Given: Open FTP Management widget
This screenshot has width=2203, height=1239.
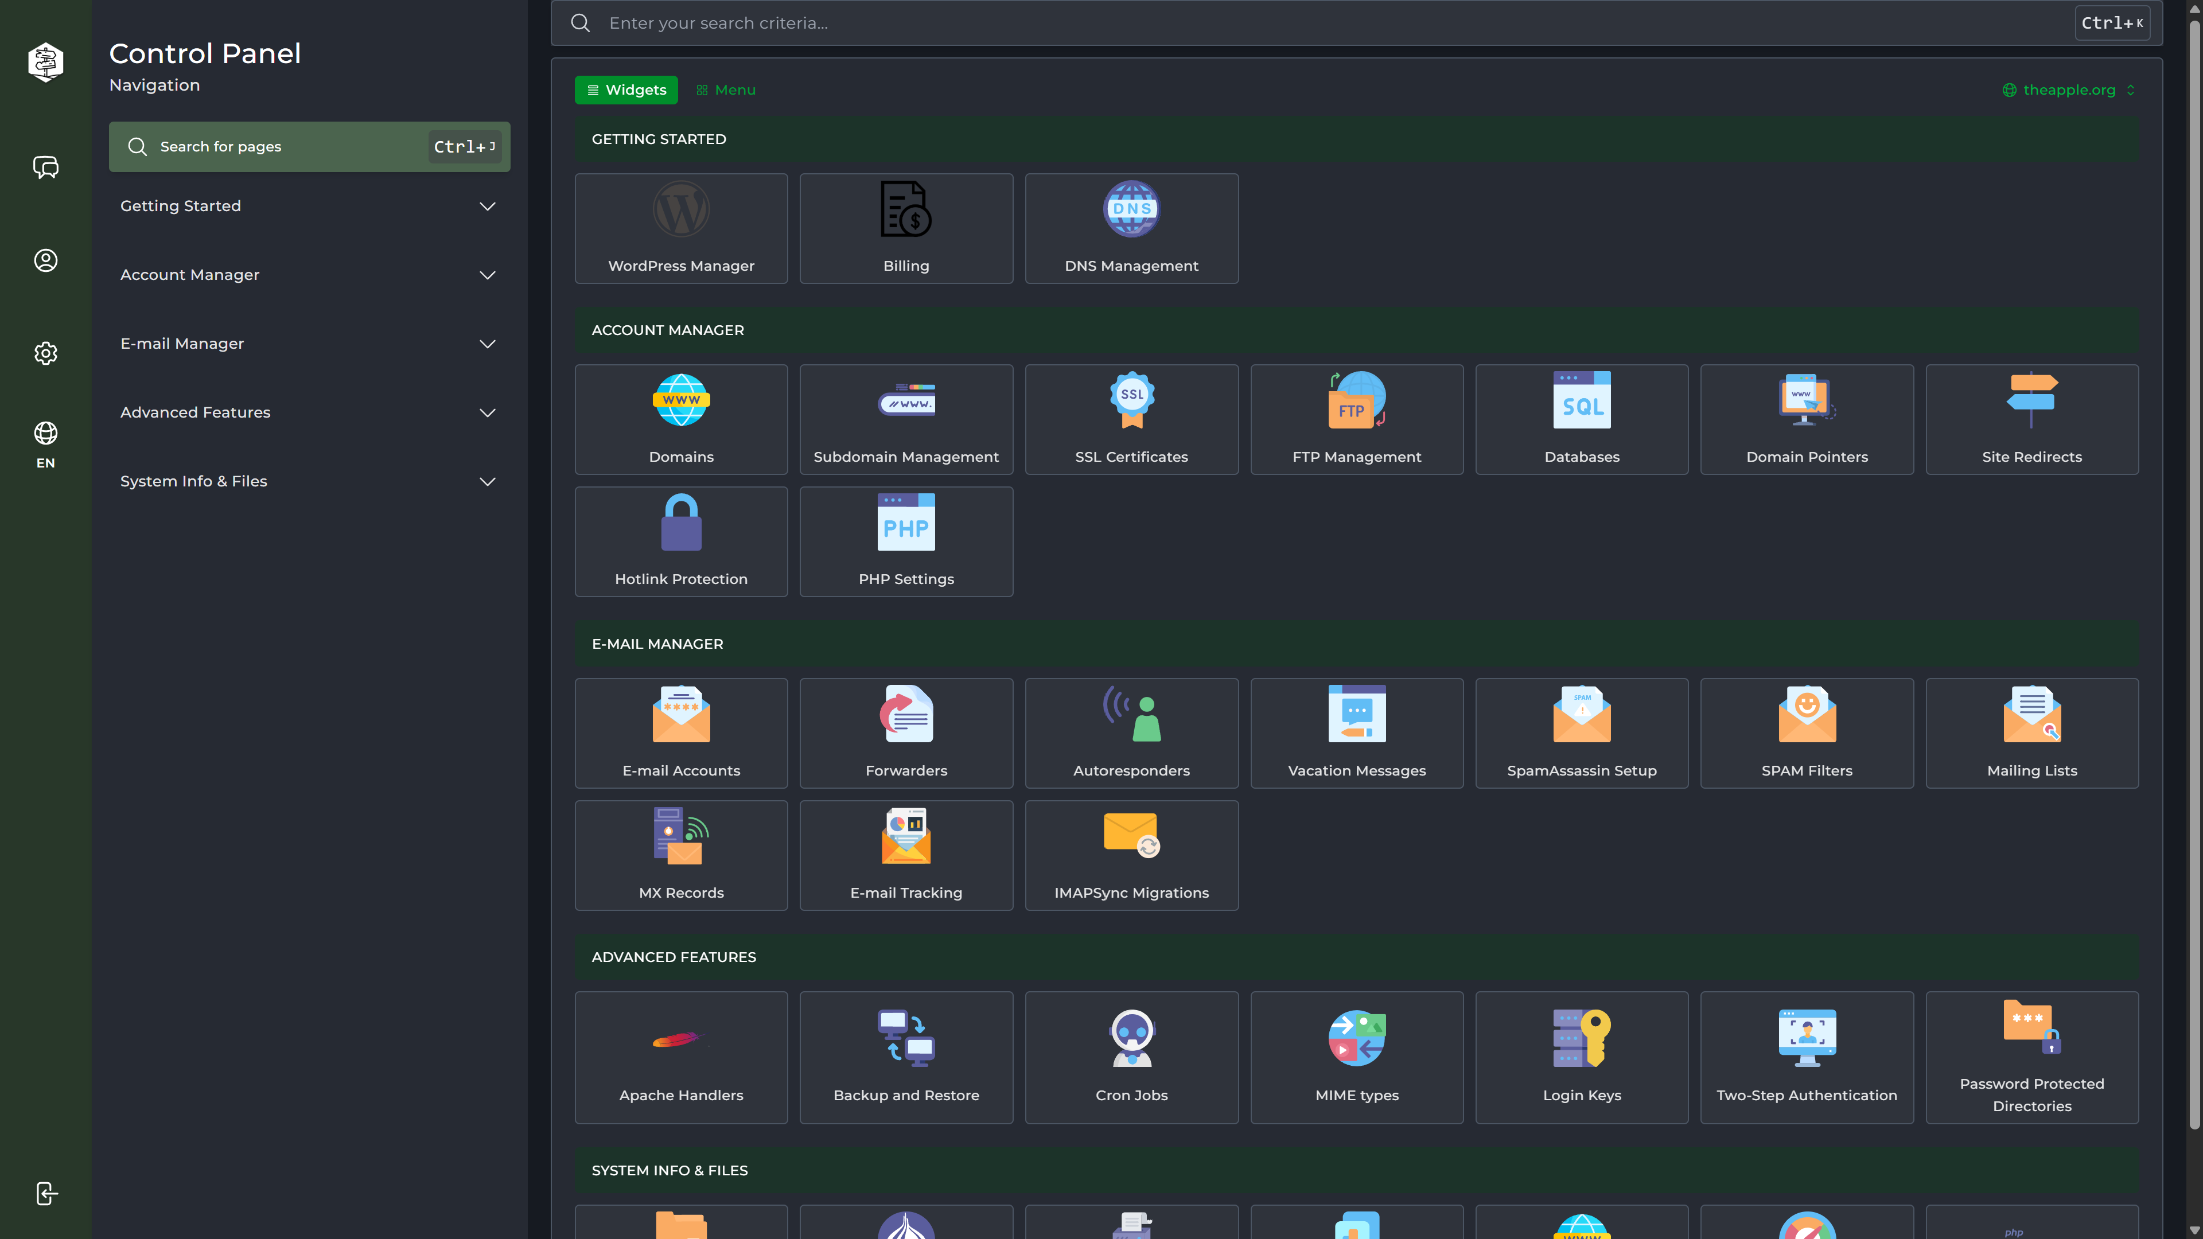Looking at the screenshot, I should (x=1356, y=419).
